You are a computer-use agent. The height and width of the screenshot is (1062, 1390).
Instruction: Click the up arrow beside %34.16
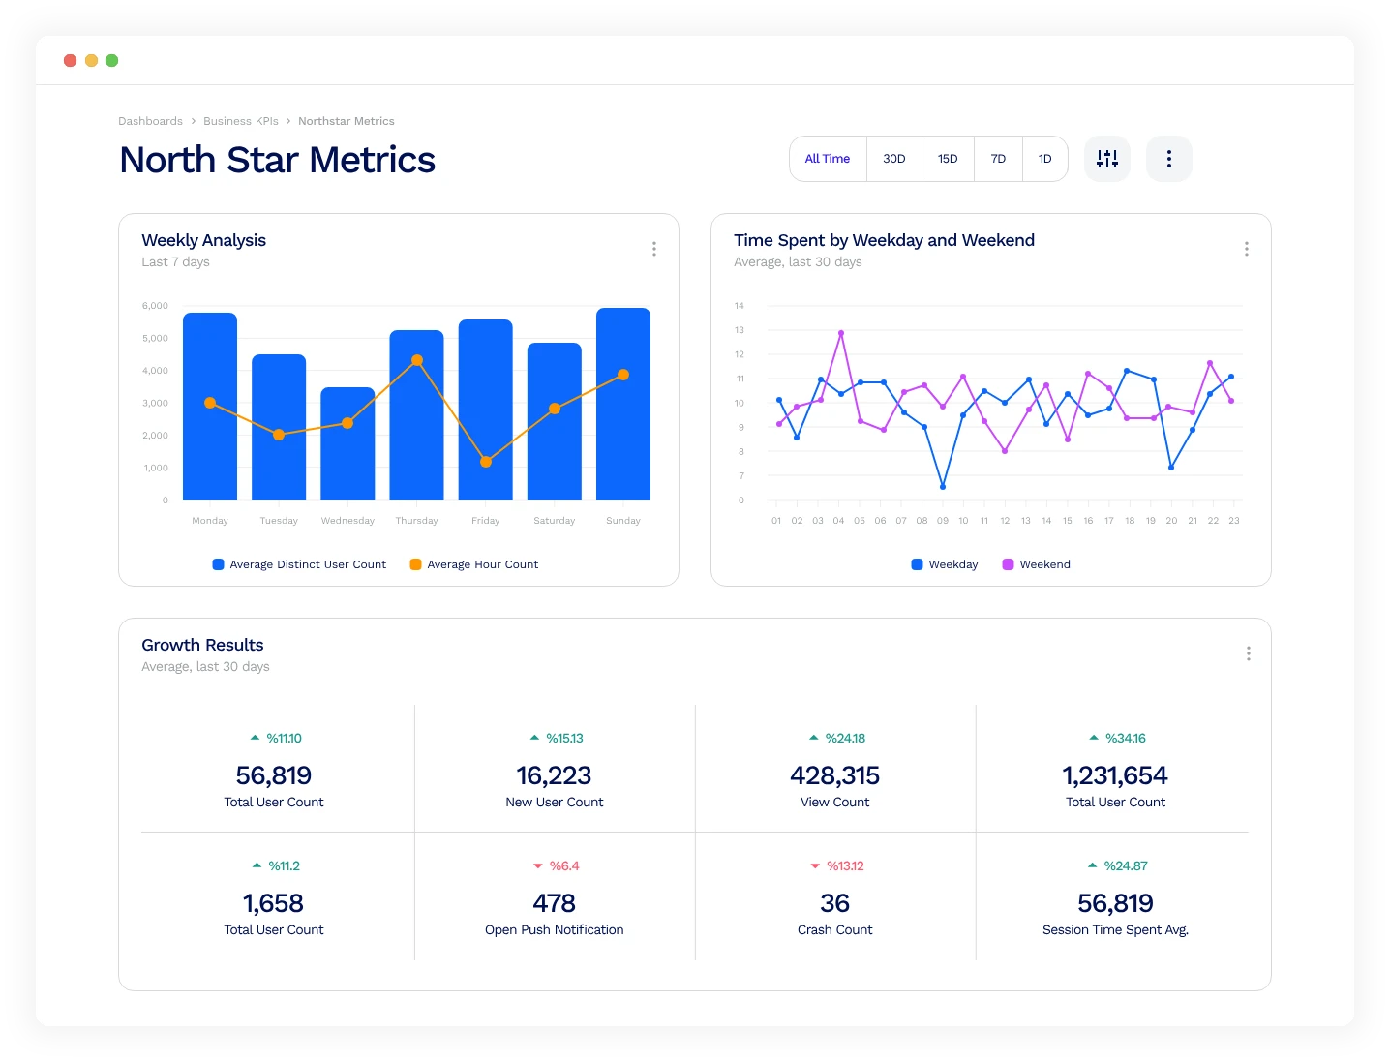point(1094,738)
